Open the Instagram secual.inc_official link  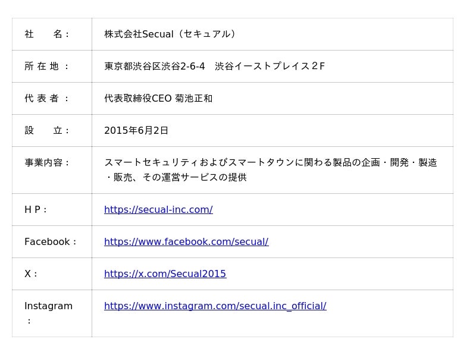215,306
